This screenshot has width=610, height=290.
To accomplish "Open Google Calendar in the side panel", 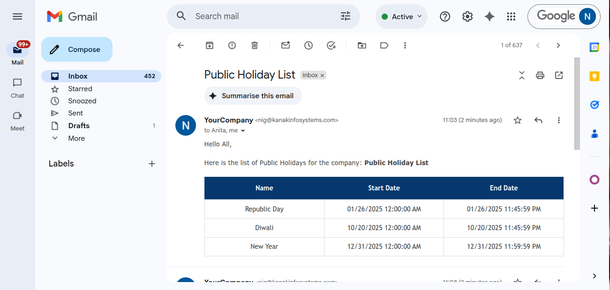I will [x=594, y=47].
